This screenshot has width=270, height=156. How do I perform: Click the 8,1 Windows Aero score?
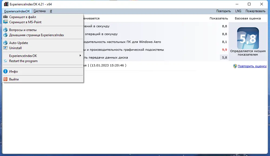224,42
